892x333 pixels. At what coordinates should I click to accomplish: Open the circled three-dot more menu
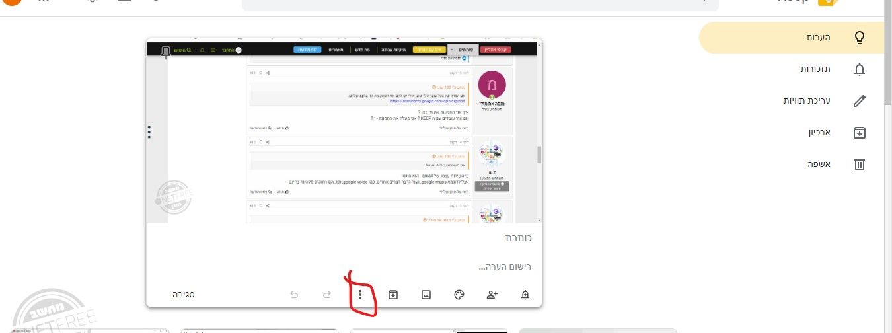[360, 295]
